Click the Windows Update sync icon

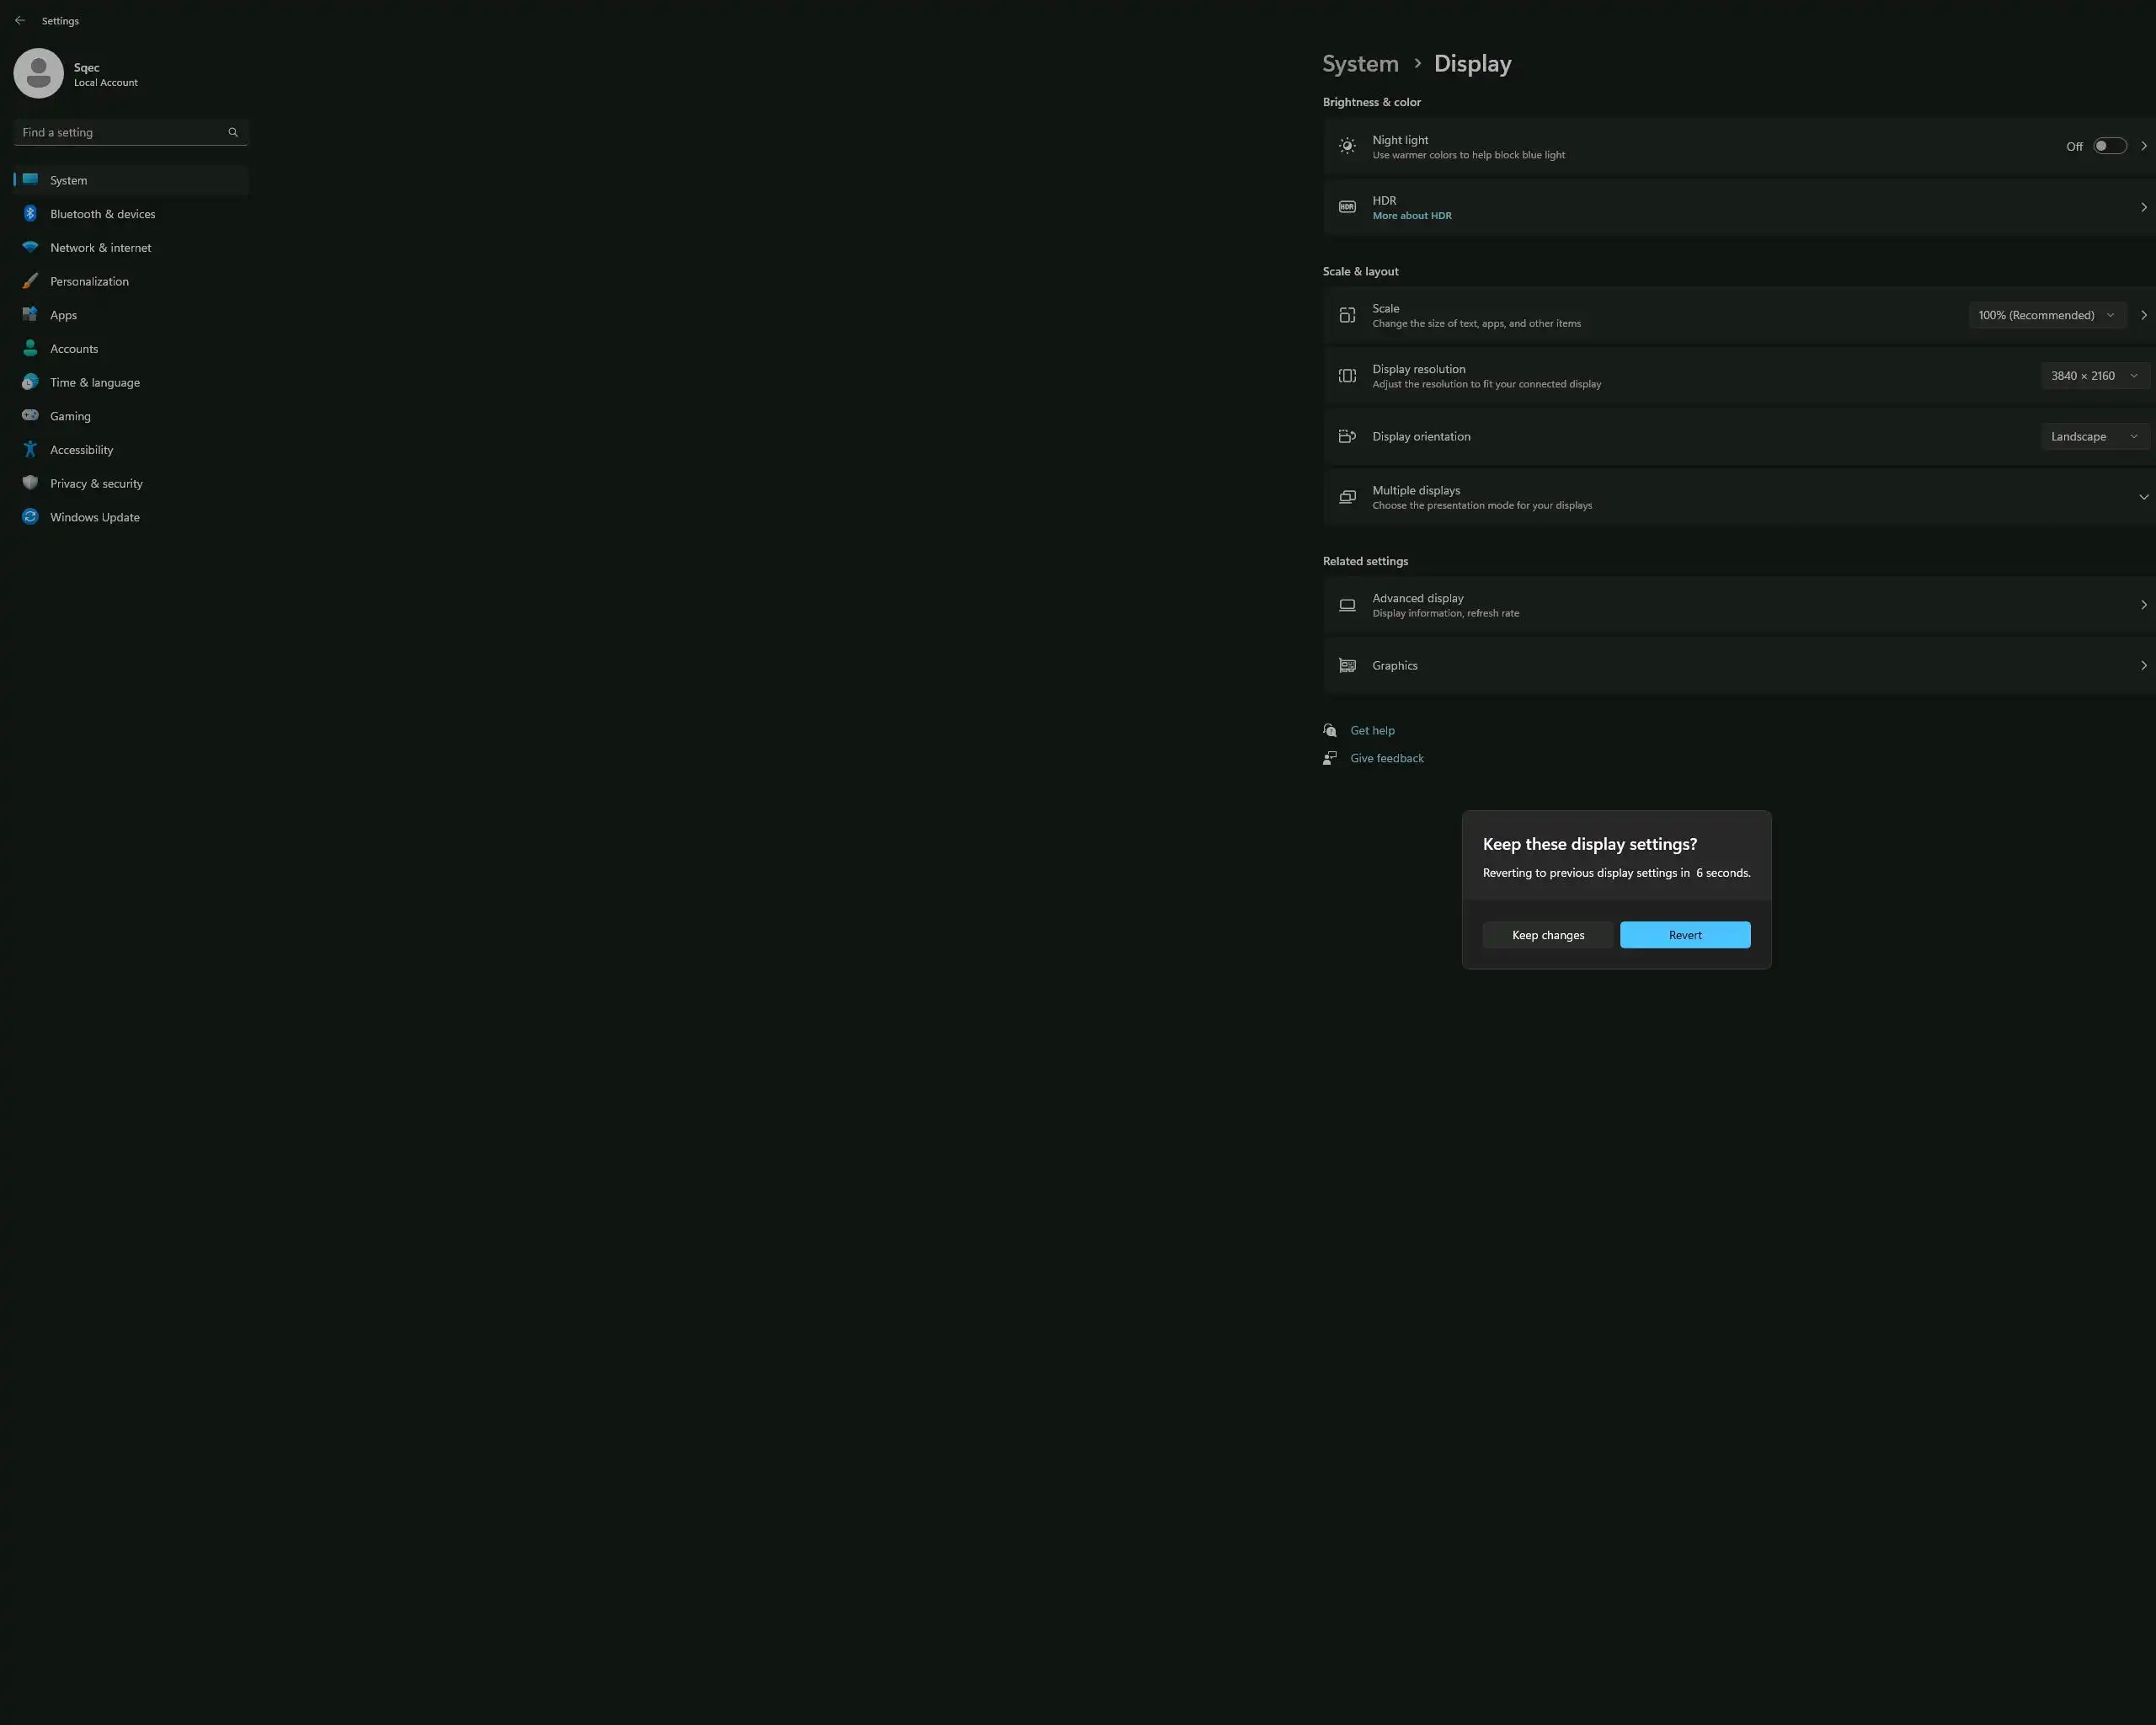(x=30, y=517)
